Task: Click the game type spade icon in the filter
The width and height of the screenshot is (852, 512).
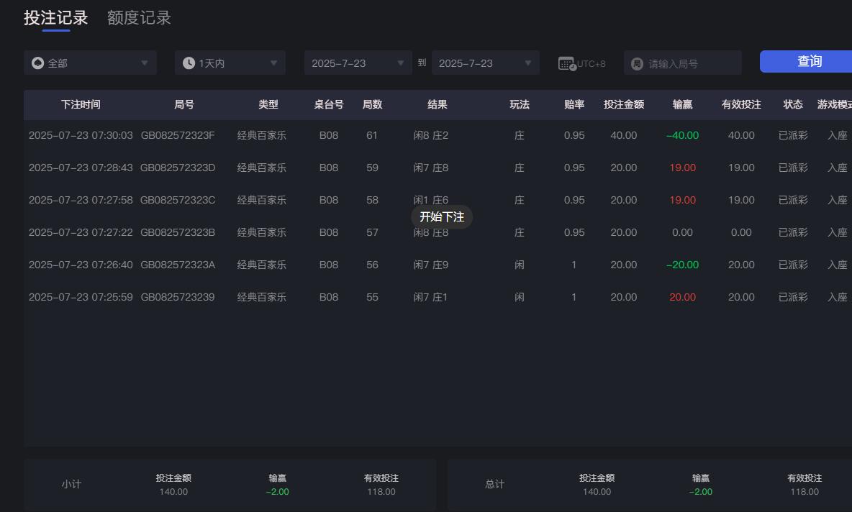Action: point(37,63)
